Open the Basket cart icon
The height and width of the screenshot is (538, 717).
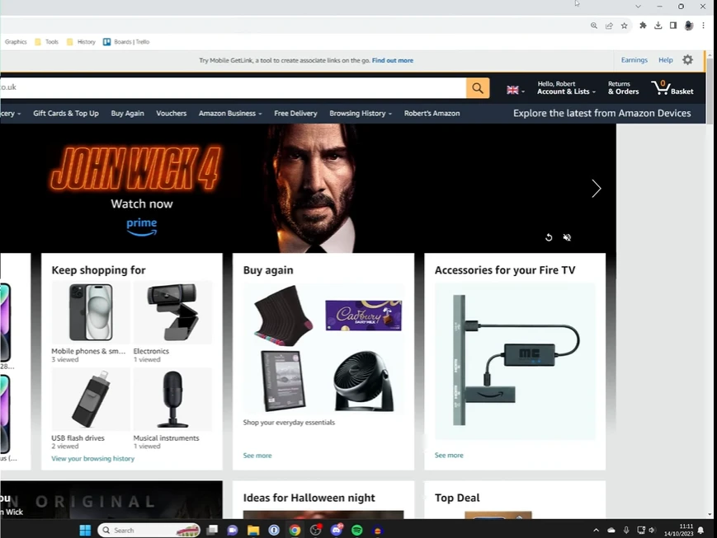(672, 87)
